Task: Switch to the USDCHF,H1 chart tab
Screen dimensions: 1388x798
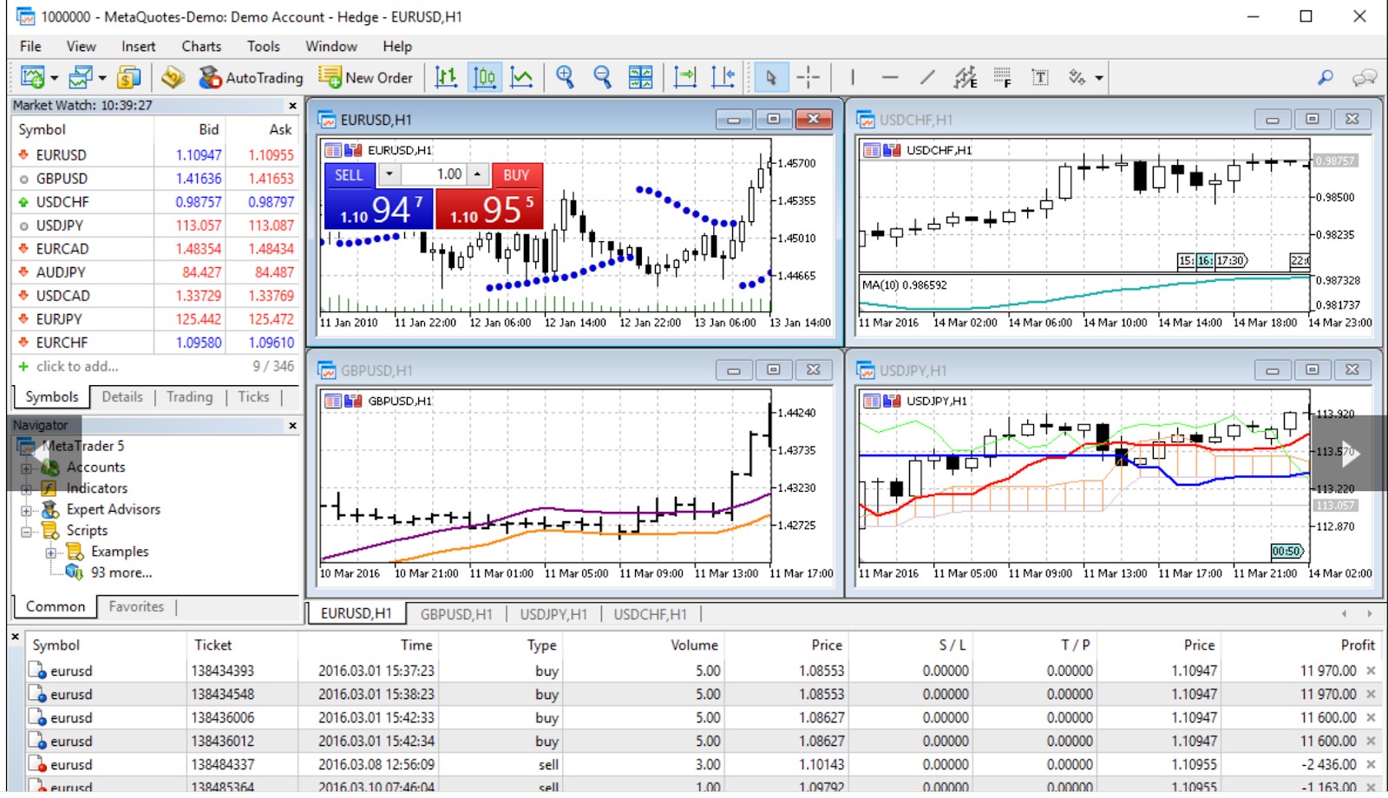Action: 650,614
